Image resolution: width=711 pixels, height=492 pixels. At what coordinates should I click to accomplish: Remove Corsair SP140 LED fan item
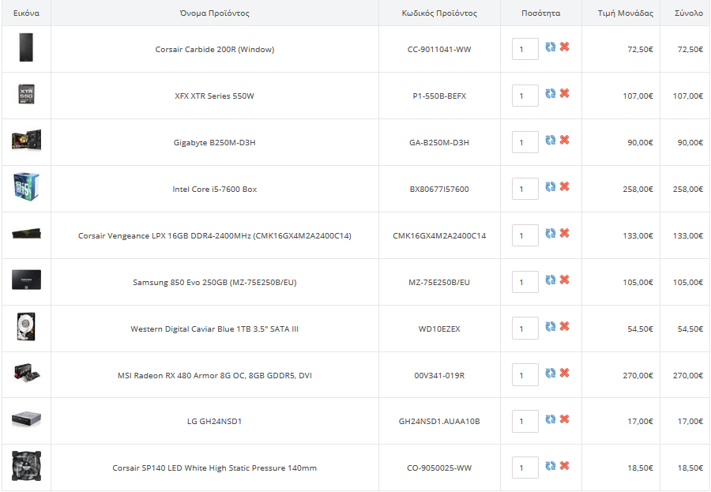pos(565,466)
